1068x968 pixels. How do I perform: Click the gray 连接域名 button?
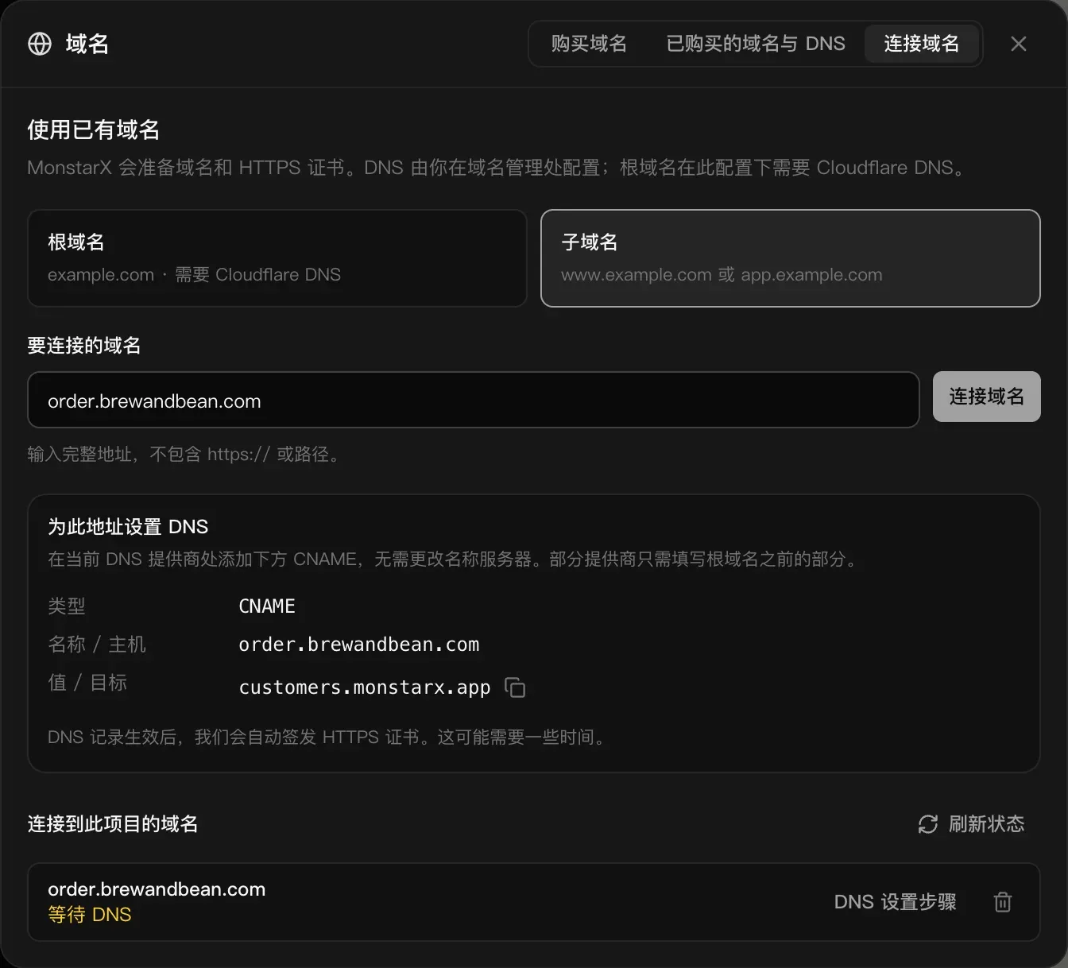pos(987,397)
